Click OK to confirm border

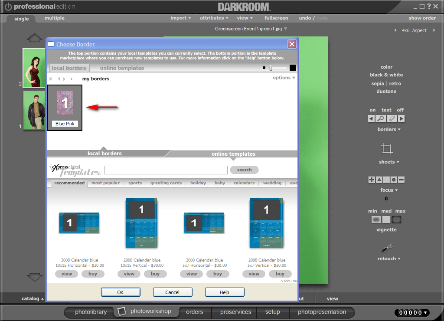click(x=121, y=292)
